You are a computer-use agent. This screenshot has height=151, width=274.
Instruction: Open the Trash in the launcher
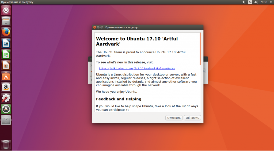(x=6, y=144)
